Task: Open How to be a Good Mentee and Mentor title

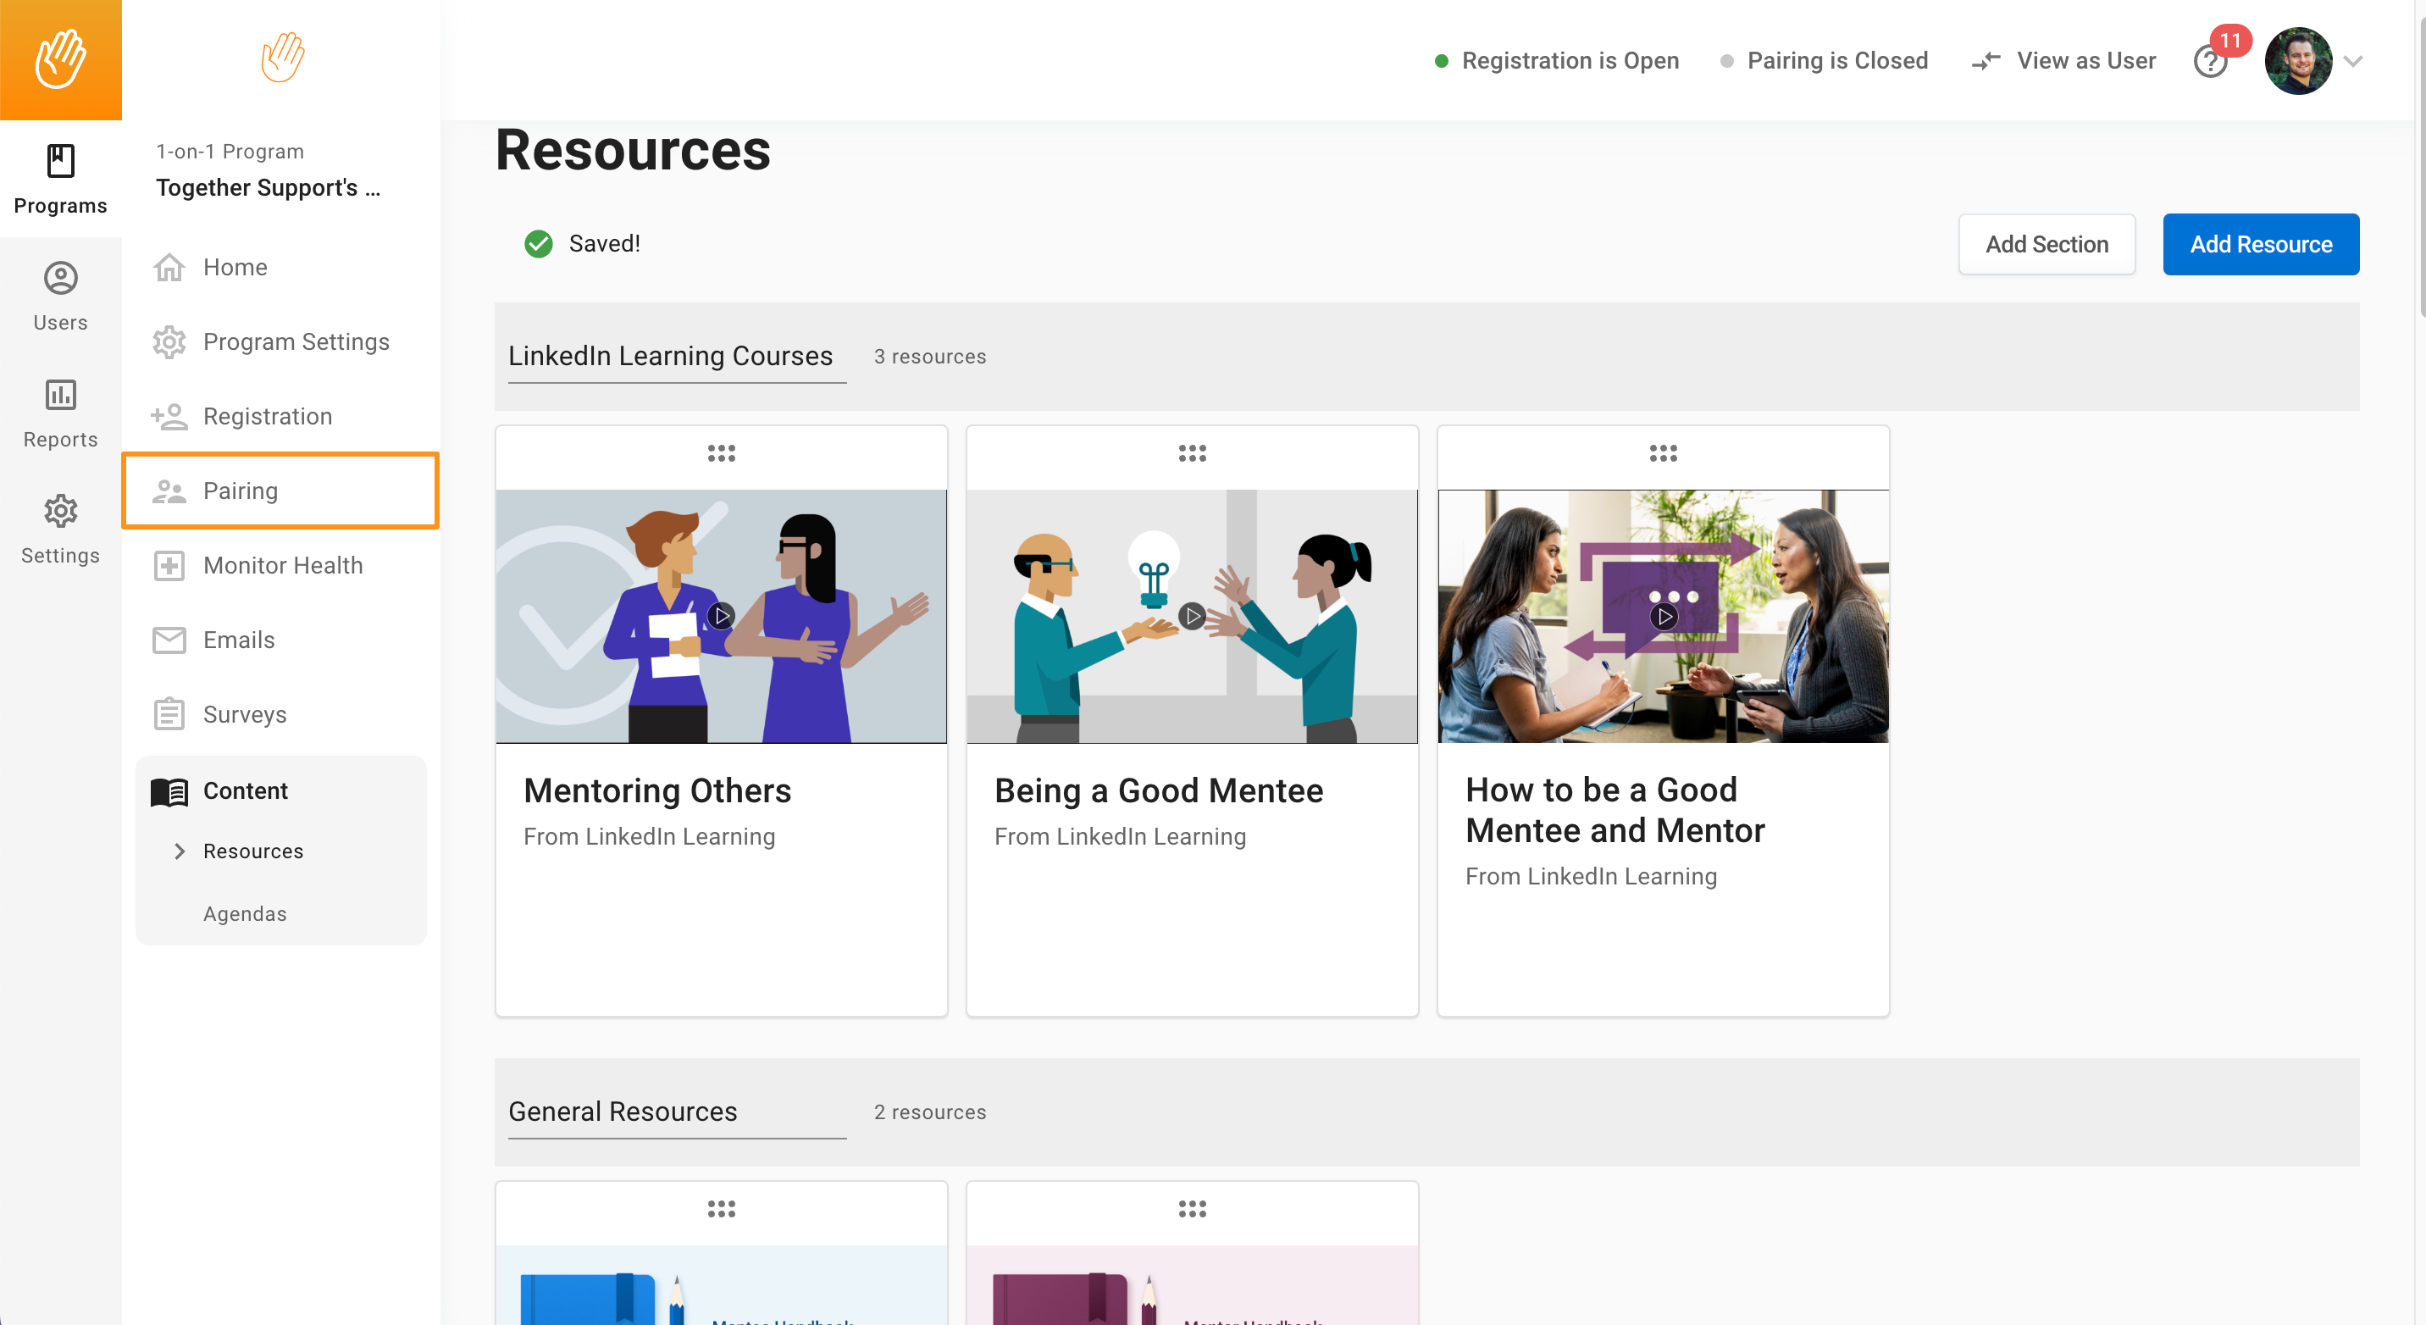Action: [x=1615, y=811]
